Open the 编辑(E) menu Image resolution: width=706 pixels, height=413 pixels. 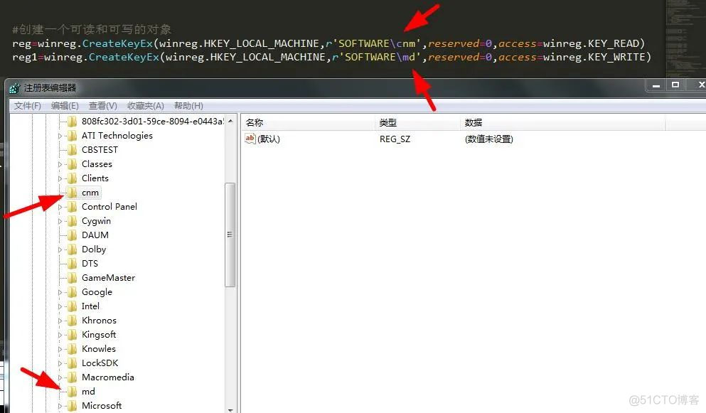point(65,105)
